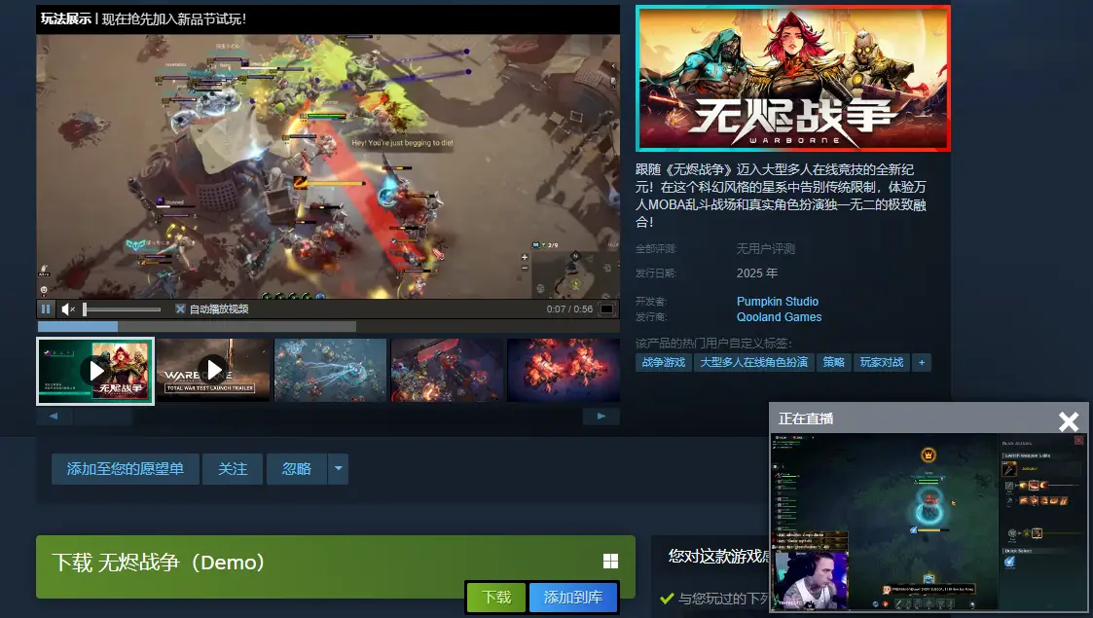Select the 战争游戏 tag

tap(663, 362)
